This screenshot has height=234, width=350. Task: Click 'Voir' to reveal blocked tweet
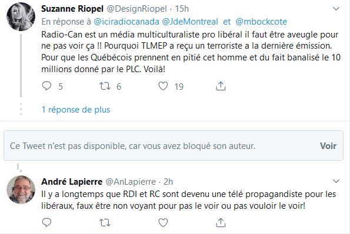[328, 146]
